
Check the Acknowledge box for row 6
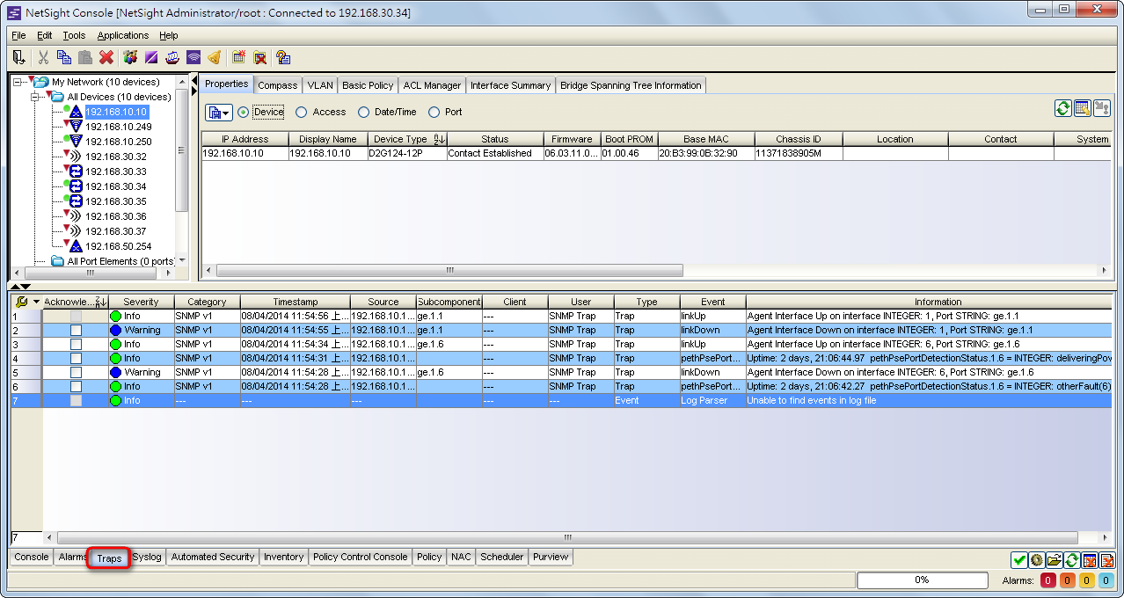point(76,386)
